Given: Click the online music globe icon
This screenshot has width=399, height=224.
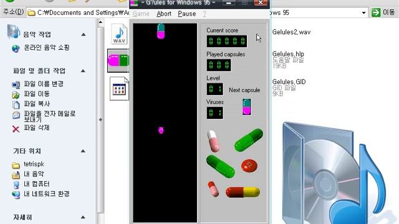Looking at the screenshot, I should 16,49.
